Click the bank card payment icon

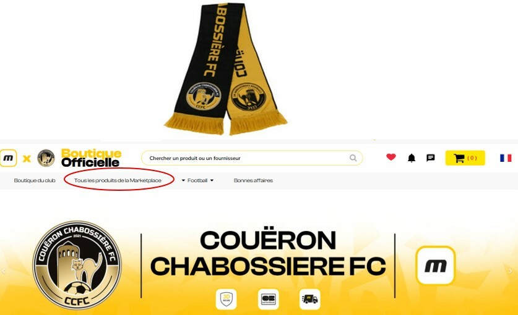tap(268, 299)
